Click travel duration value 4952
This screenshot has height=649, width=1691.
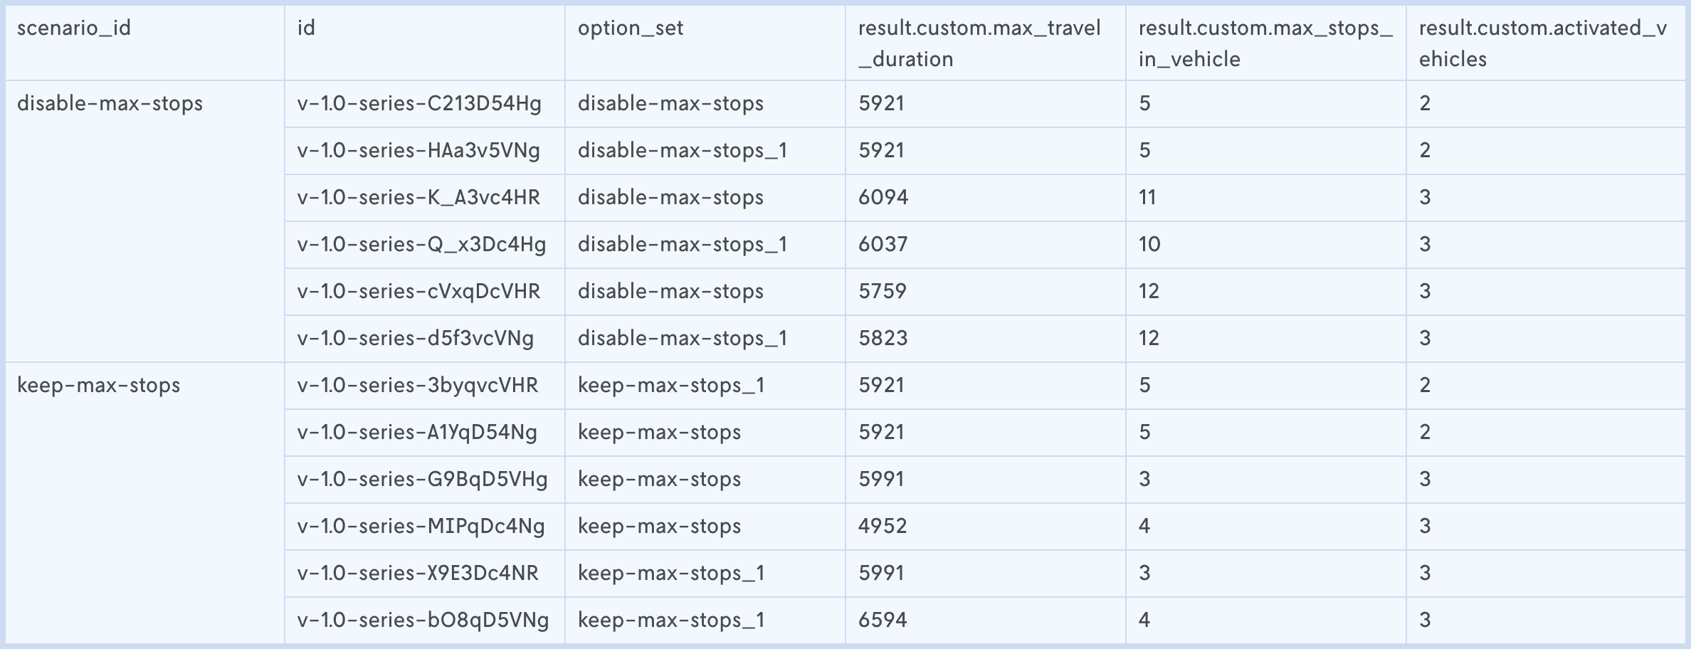click(883, 527)
